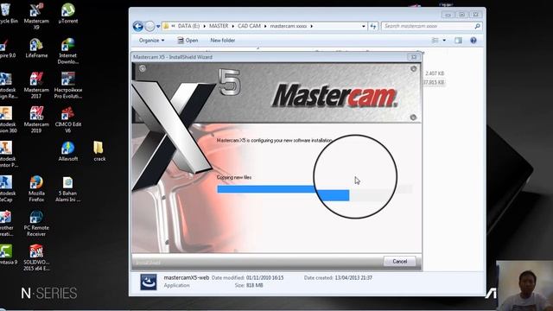Click the Search mastercam input field
This screenshot has height=311, width=553.
point(428,26)
